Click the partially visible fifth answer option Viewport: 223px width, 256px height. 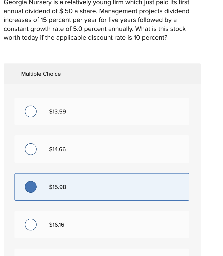tap(102, 254)
